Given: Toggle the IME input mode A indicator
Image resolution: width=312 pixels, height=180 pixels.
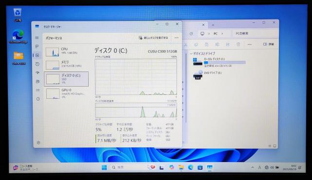Looking at the screenshot, I should click(259, 168).
